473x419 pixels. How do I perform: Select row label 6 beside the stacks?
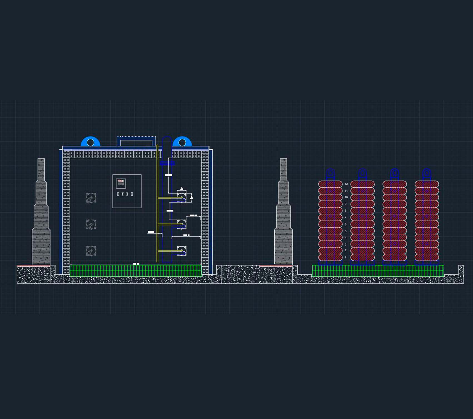(x=345, y=224)
